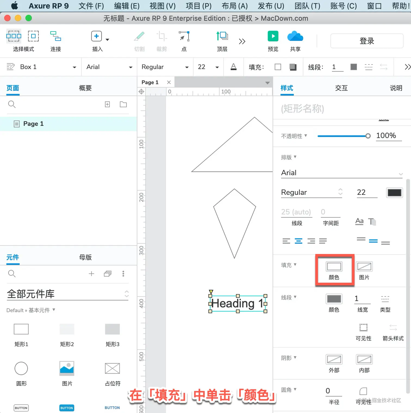Viewport: 411px width, 413px height.
Task: Open outer shadow settings
Action: pyautogui.click(x=334, y=359)
